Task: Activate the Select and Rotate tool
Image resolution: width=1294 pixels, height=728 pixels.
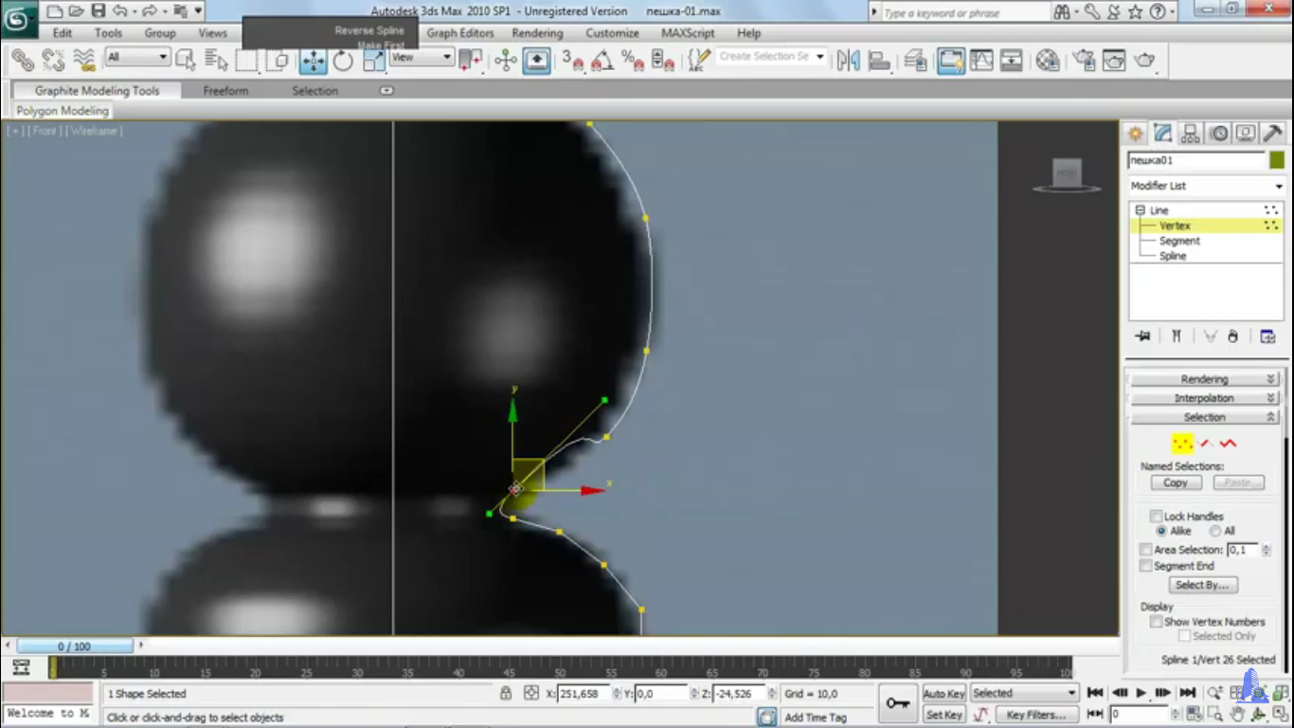Action: (343, 61)
